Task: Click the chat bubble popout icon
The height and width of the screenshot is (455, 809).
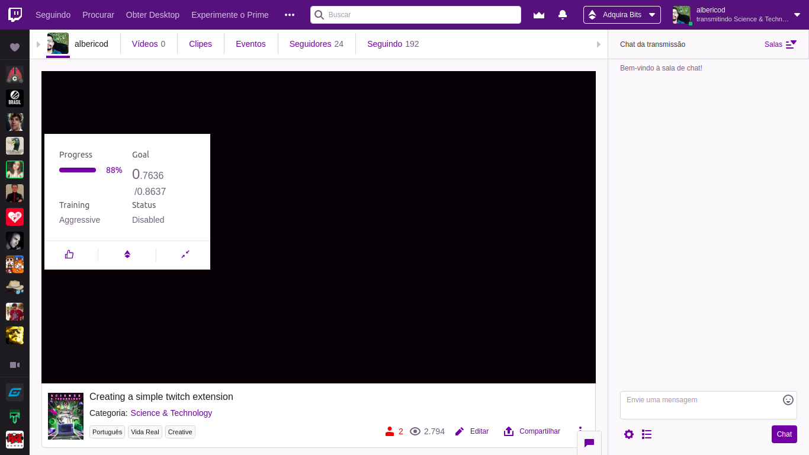Action: tap(589, 443)
